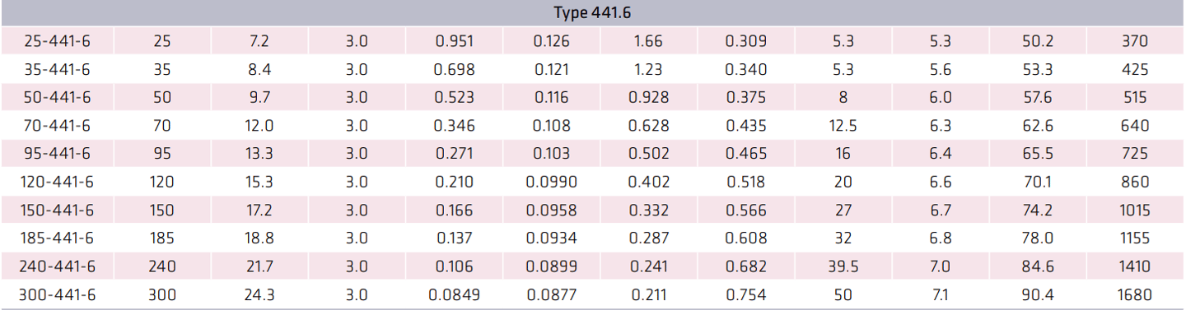Click the Type 441.6 header bar
The height and width of the screenshot is (310, 1186).
pos(593,13)
